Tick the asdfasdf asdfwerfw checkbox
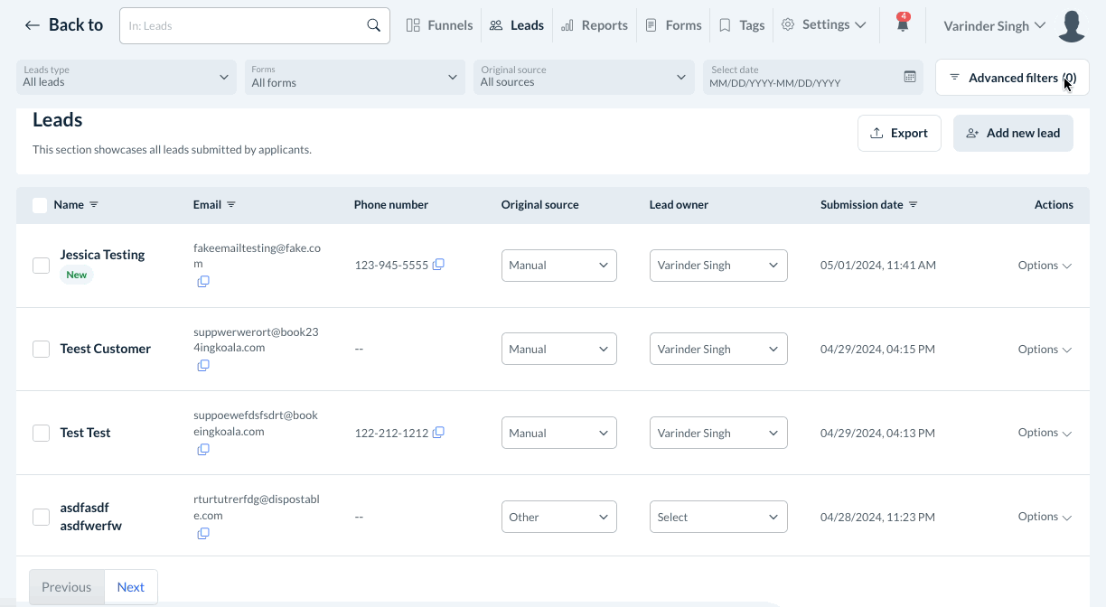This screenshot has height=607, width=1106. pyautogui.click(x=41, y=518)
